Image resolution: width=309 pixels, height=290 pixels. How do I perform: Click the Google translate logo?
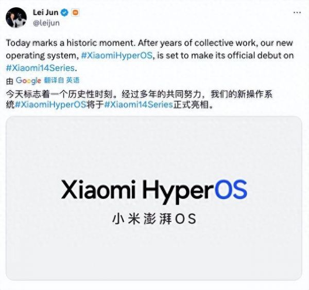pyautogui.click(x=28, y=80)
